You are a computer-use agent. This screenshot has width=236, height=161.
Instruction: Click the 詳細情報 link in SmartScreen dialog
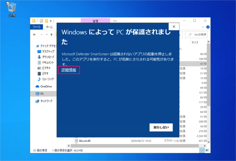(x=69, y=70)
